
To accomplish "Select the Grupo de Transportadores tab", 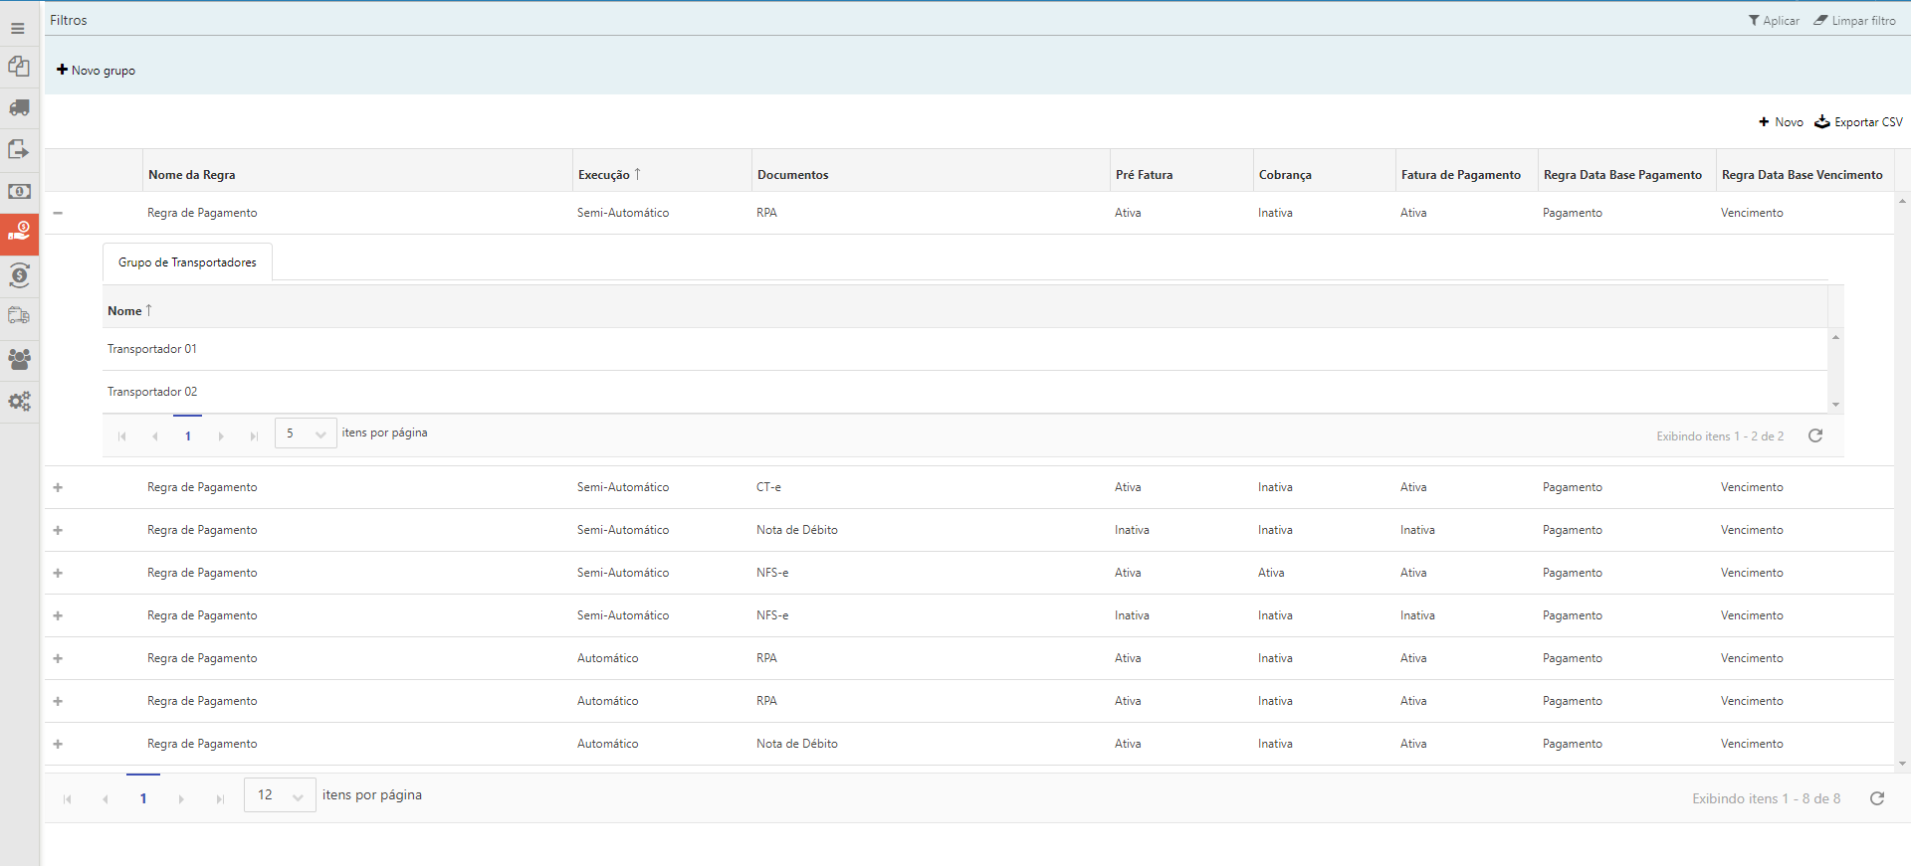I will point(187,262).
